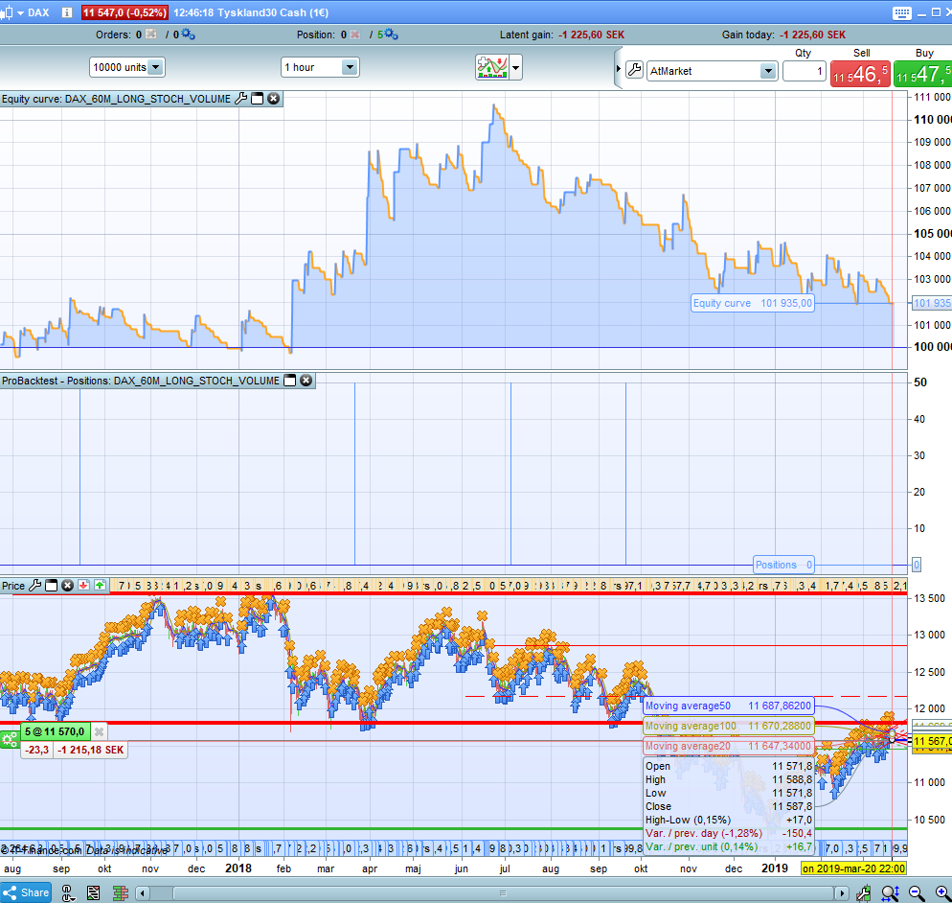Open the 10000 units dropdown
The image size is (952, 903).
pos(155,67)
